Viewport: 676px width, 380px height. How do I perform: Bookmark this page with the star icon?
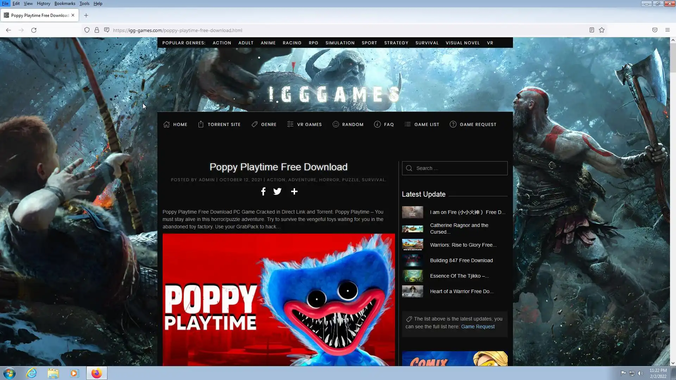coord(602,30)
